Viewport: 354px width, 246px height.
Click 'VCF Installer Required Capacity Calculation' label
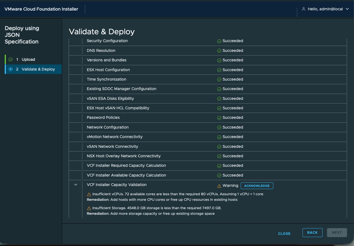tap(126, 165)
